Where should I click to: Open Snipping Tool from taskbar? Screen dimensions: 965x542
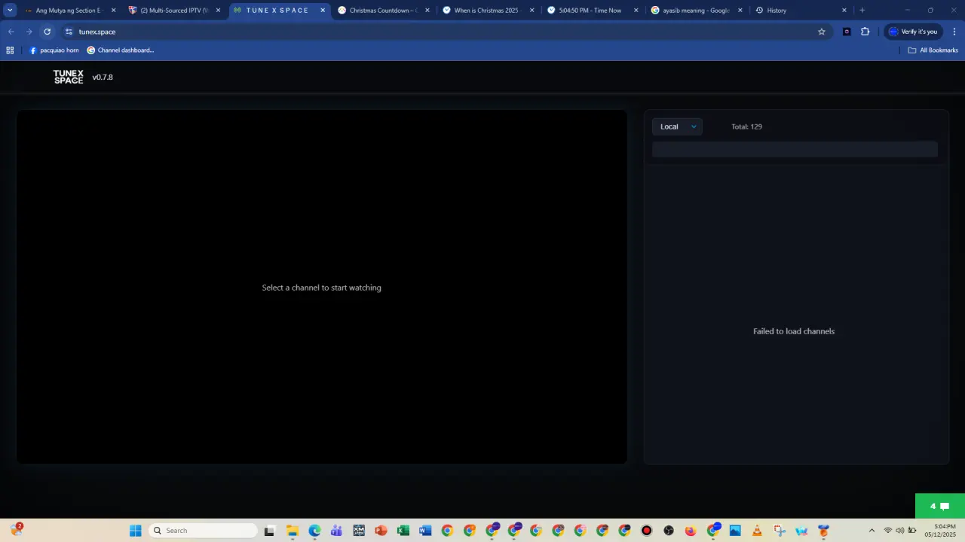pyautogui.click(x=780, y=531)
